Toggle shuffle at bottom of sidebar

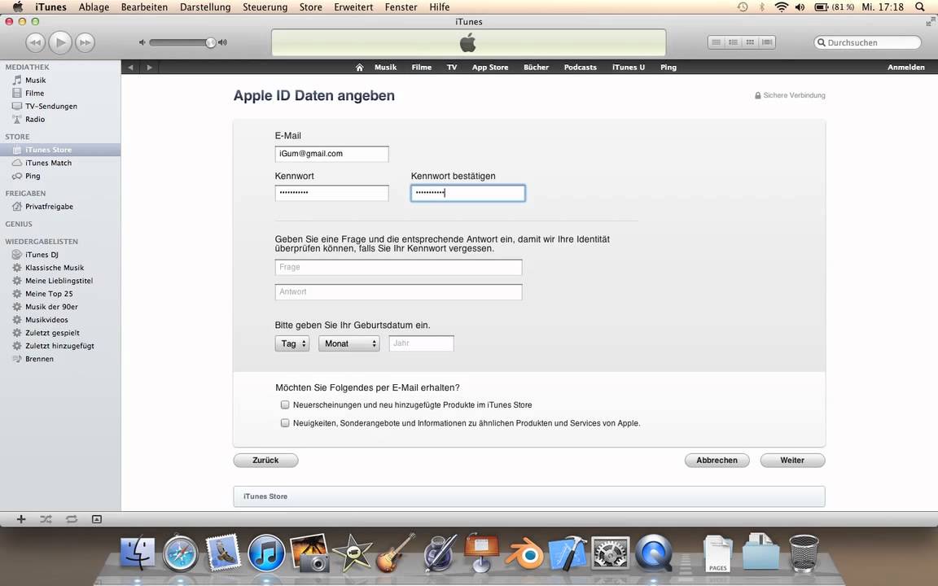click(46, 519)
